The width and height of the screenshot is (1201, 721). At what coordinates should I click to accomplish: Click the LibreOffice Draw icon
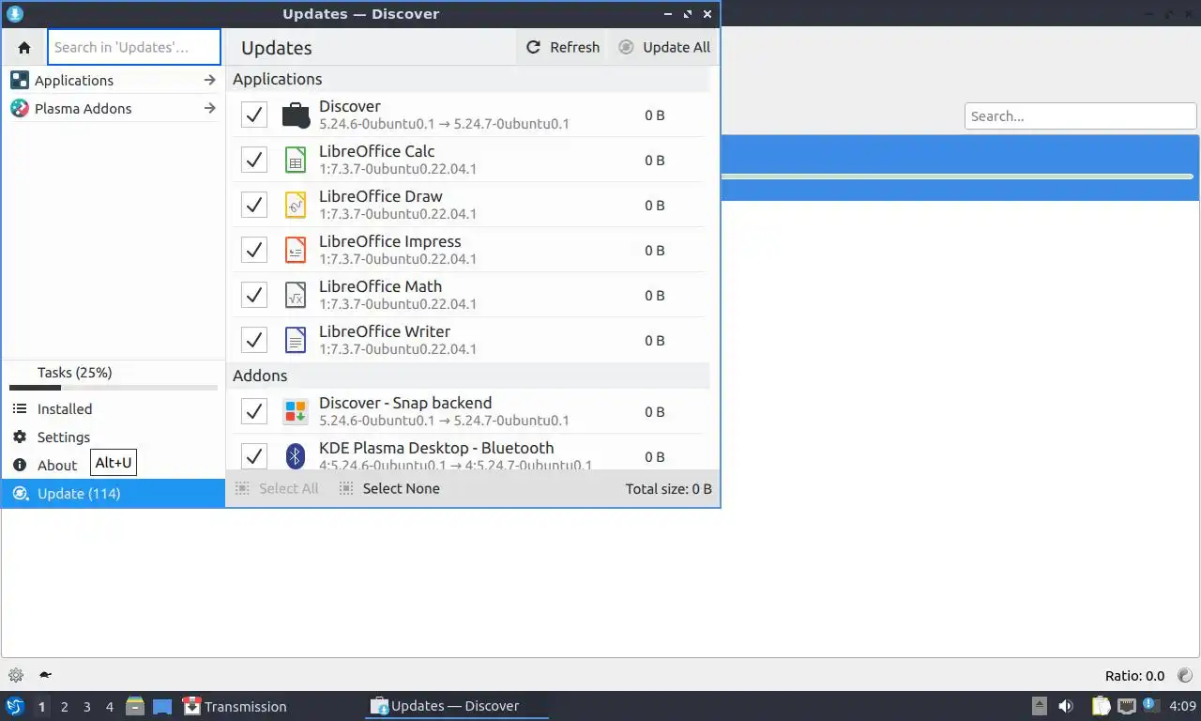[296, 205]
